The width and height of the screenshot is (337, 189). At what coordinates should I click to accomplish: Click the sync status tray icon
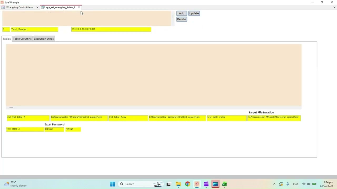point(281,184)
